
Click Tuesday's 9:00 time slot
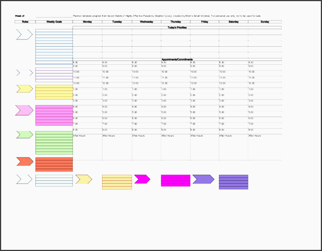tap(117, 67)
